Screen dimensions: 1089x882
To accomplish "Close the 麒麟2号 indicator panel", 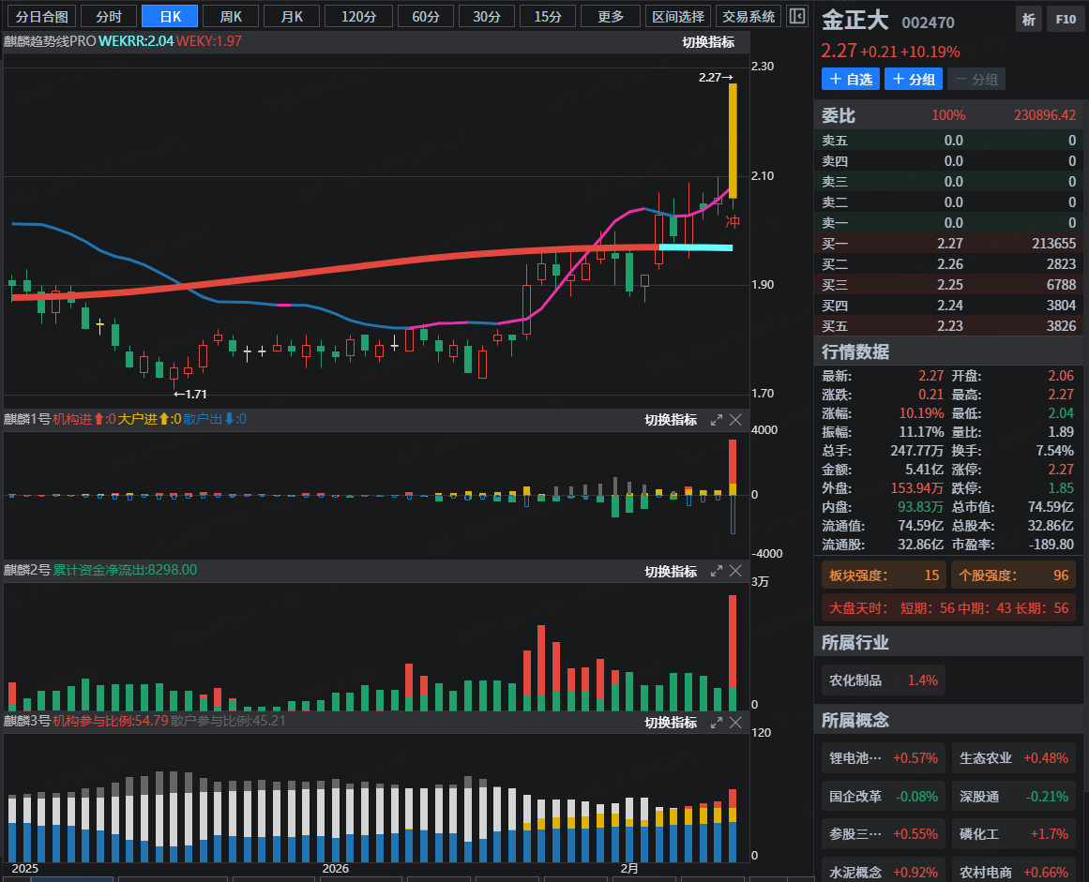I will [x=735, y=571].
